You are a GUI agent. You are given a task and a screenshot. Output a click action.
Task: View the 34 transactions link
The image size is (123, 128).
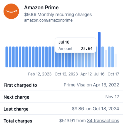click(x=103, y=121)
